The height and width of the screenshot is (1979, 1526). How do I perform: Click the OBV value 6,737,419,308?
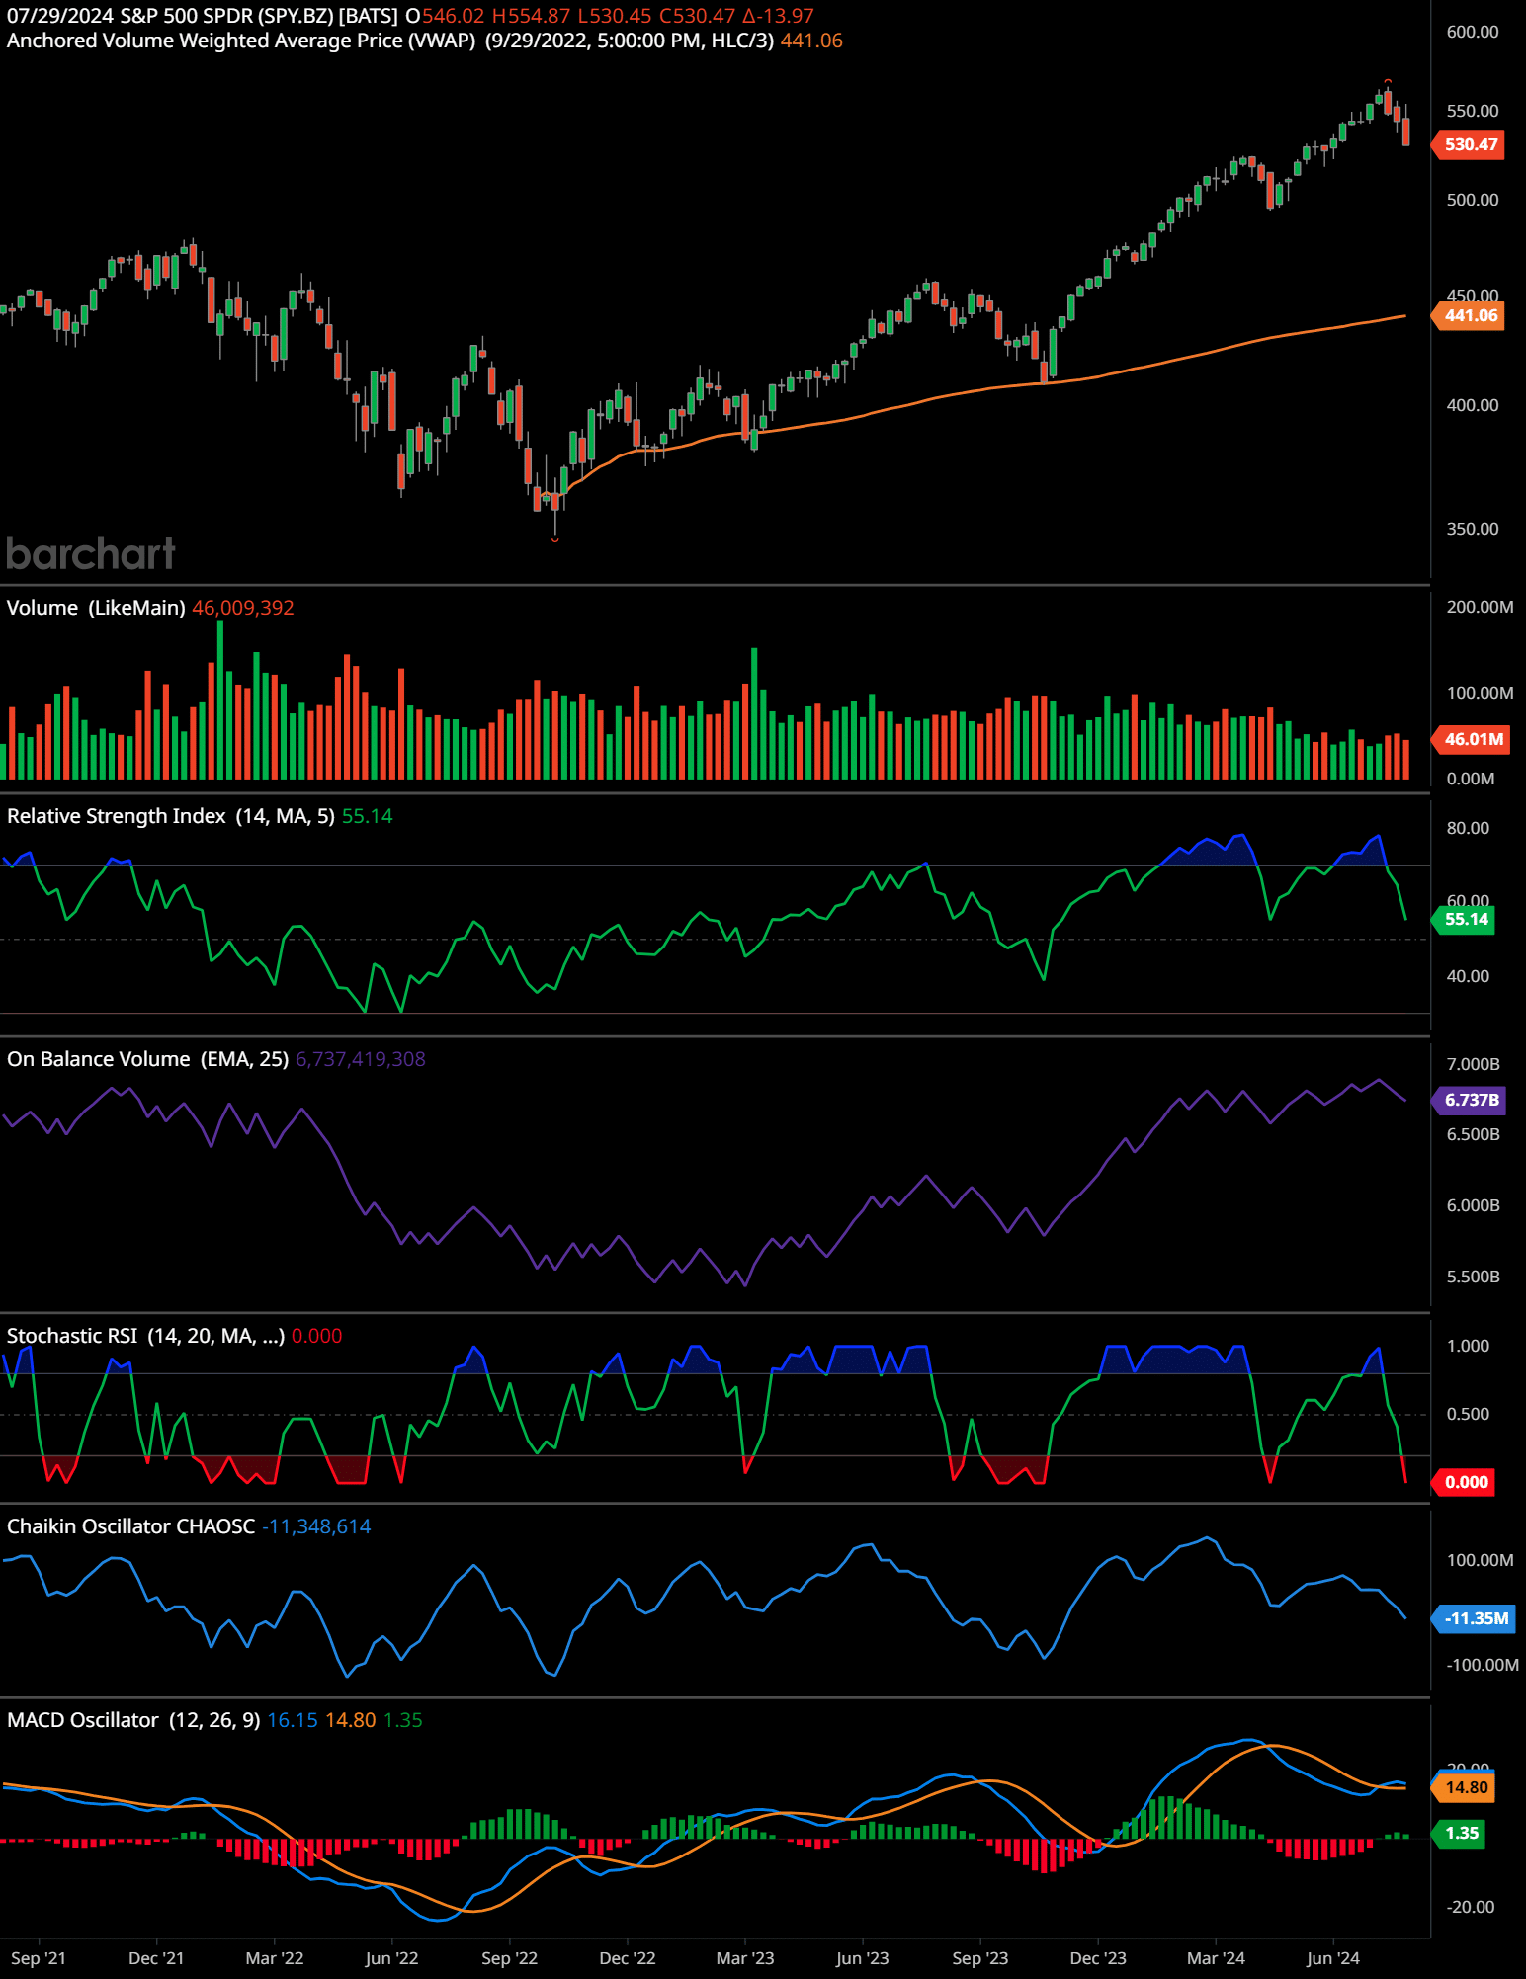(361, 1059)
